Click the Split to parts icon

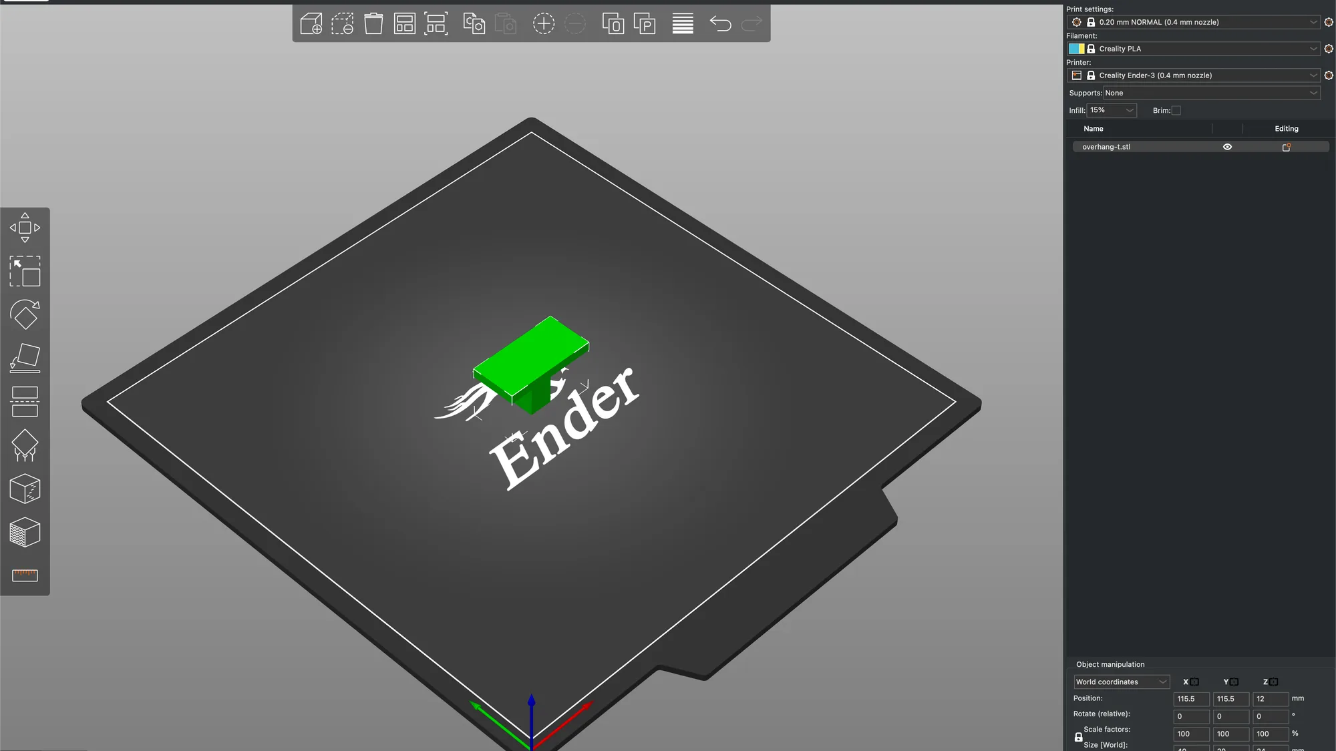pyautogui.click(x=645, y=24)
